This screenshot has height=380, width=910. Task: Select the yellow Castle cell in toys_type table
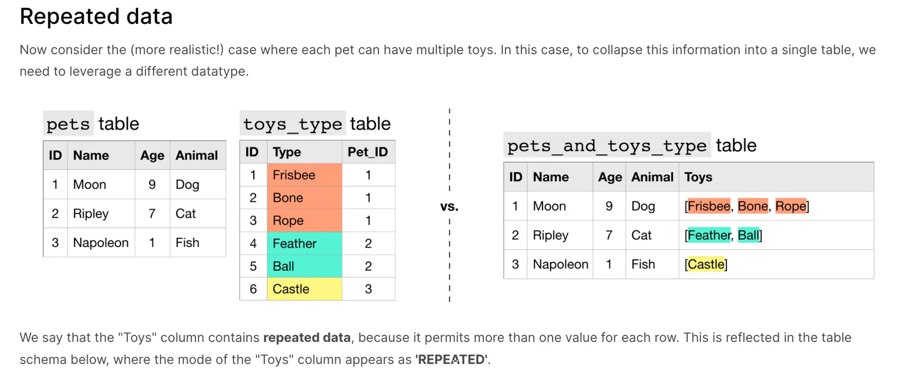(304, 289)
